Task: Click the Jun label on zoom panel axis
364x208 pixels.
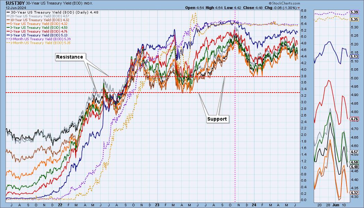Action: [x=336, y=205]
